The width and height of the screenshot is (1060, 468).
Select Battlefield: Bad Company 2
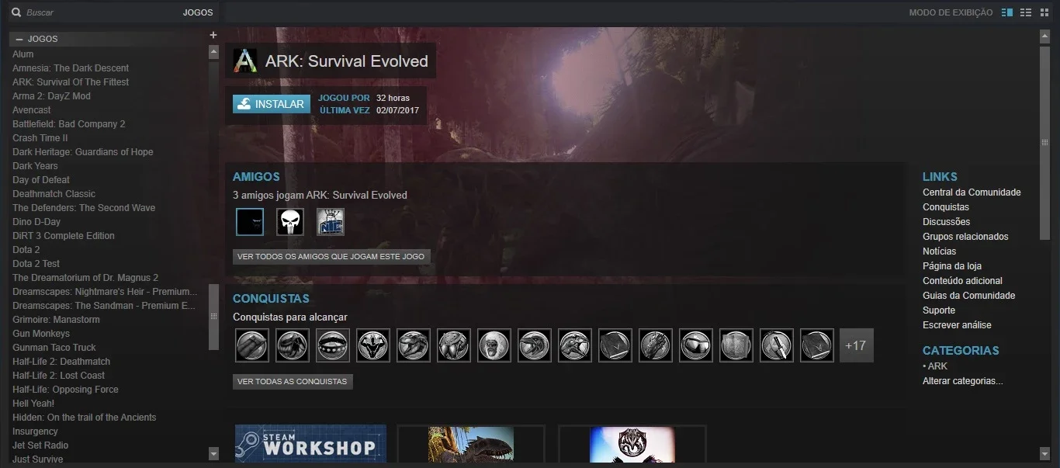click(68, 124)
